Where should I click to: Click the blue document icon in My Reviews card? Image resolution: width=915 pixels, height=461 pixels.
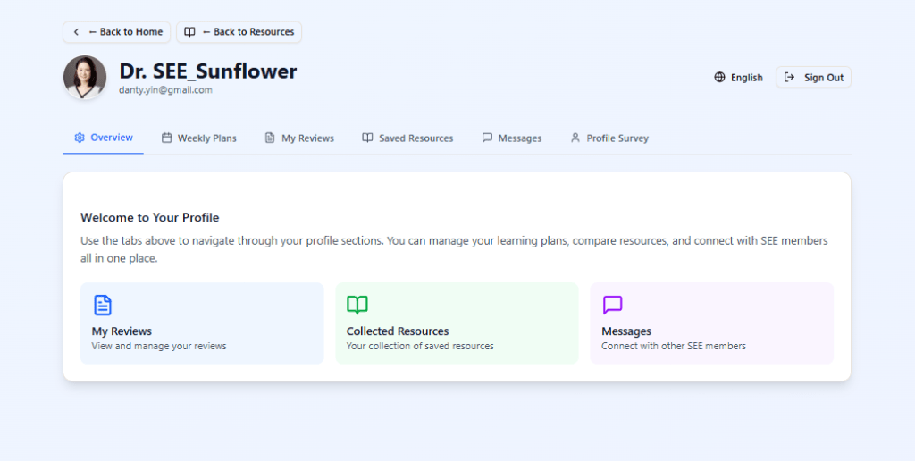[x=103, y=306]
